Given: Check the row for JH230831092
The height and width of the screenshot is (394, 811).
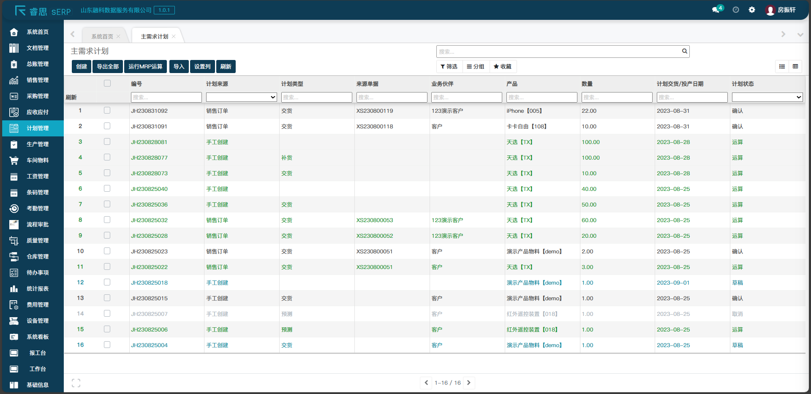Looking at the screenshot, I should pos(107,111).
